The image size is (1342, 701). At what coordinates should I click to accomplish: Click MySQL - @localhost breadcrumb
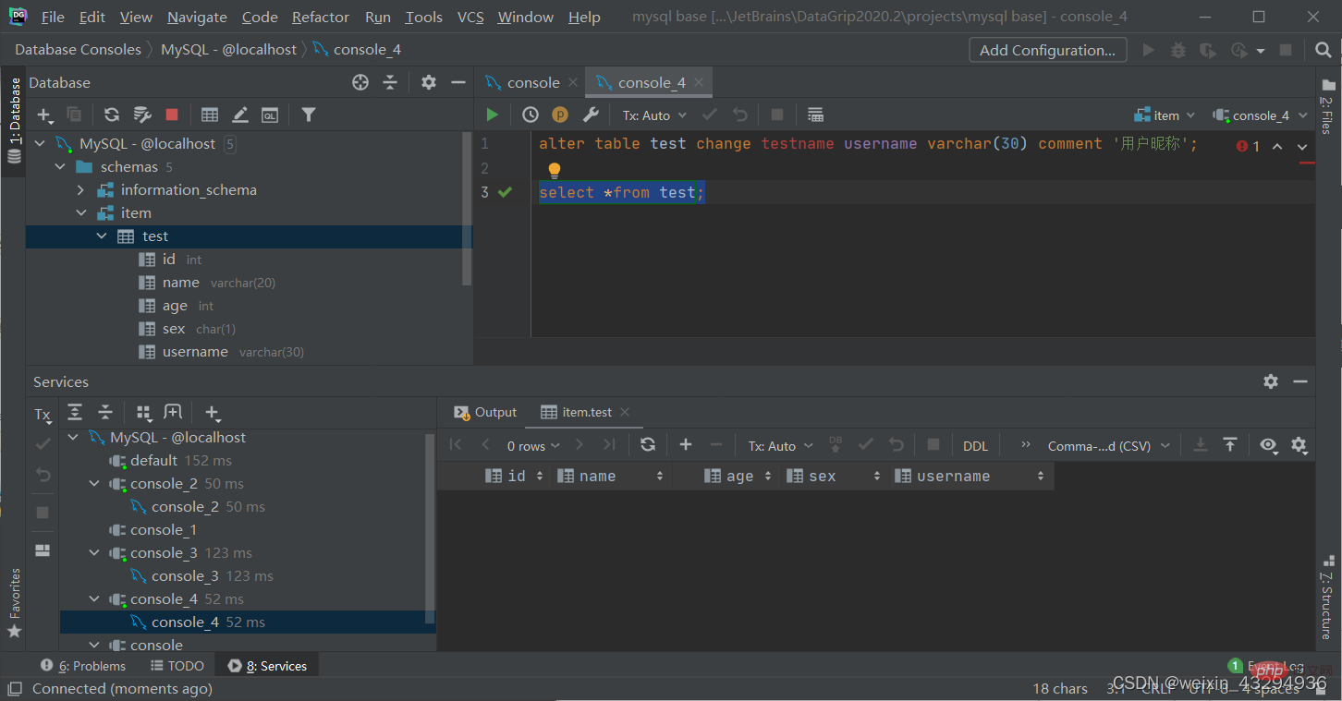pos(229,50)
